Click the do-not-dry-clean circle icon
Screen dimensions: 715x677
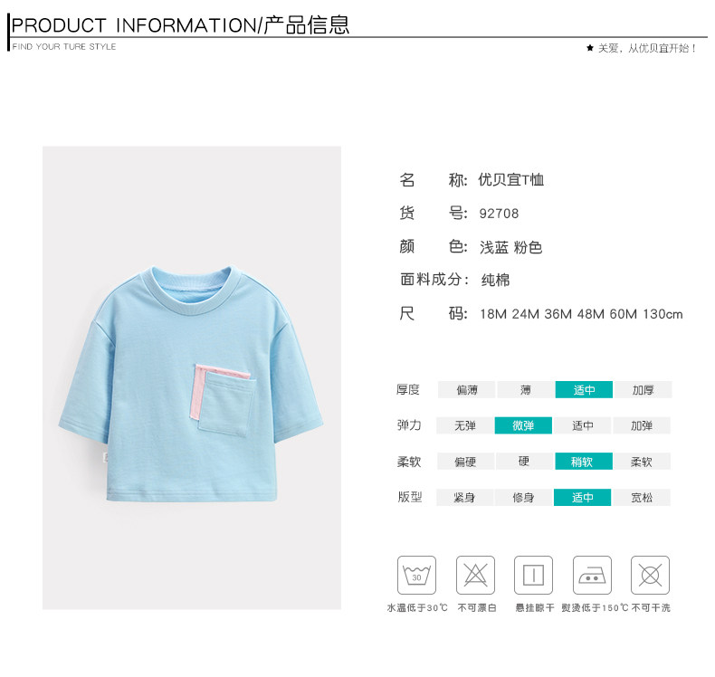click(650, 575)
